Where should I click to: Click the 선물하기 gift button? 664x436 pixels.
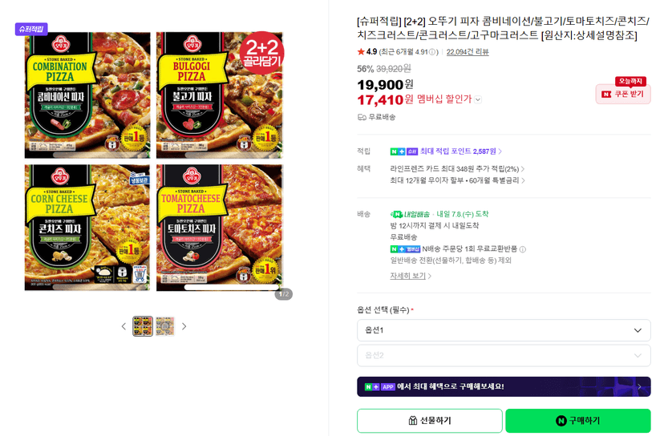coord(429,421)
